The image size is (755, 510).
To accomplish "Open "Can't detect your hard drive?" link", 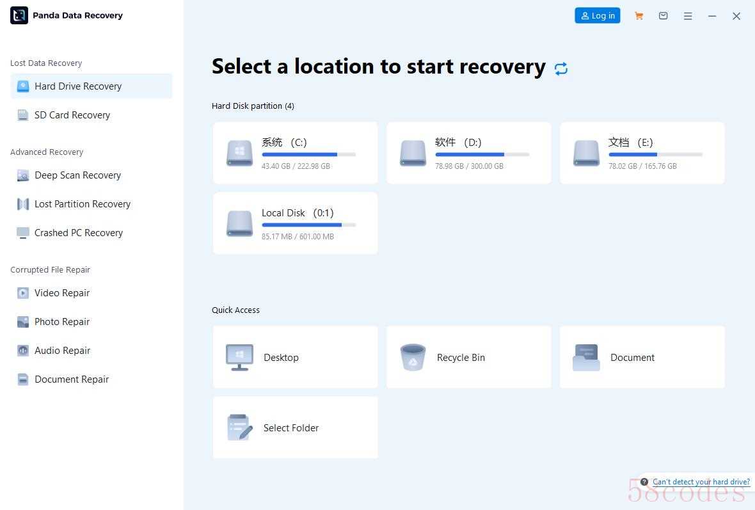I will (x=701, y=482).
